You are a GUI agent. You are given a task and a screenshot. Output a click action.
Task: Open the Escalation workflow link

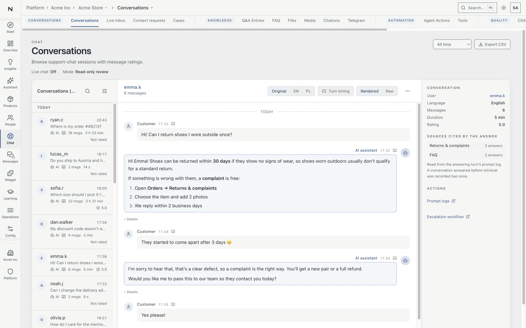(x=448, y=217)
